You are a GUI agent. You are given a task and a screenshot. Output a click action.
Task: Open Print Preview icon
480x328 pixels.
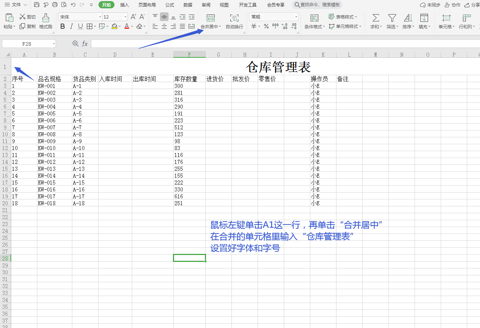64,5
